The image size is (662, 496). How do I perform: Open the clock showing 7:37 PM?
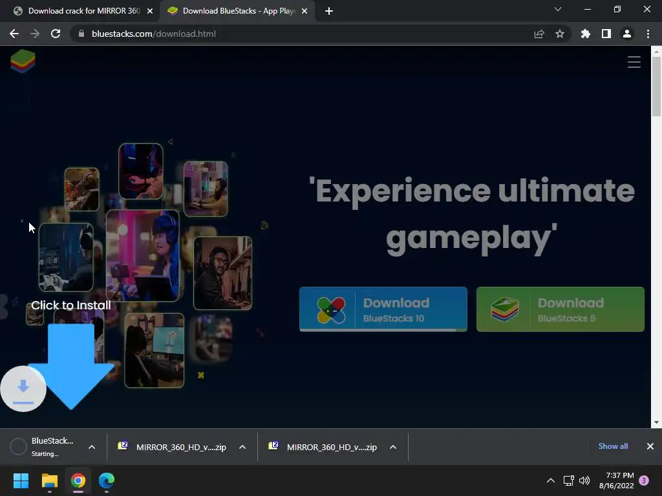pos(616,480)
